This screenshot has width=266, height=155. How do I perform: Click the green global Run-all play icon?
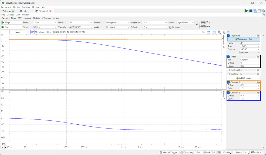[247, 11]
